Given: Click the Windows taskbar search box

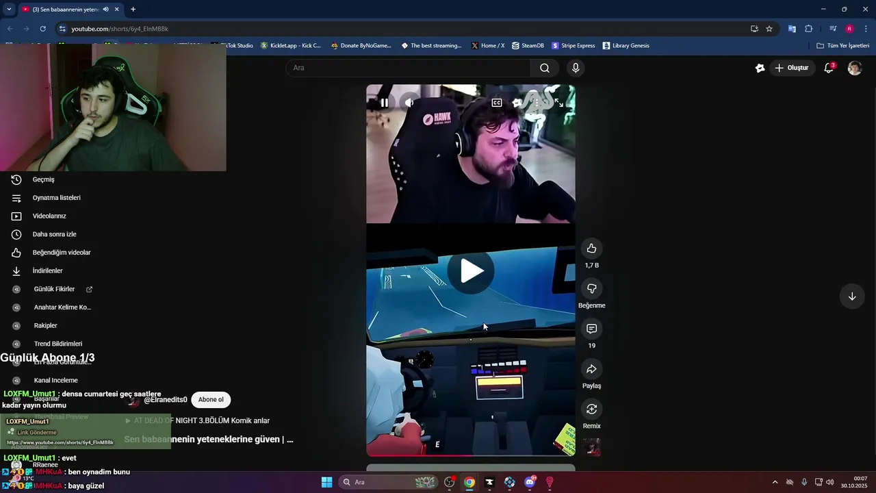Looking at the screenshot, I should [389, 482].
